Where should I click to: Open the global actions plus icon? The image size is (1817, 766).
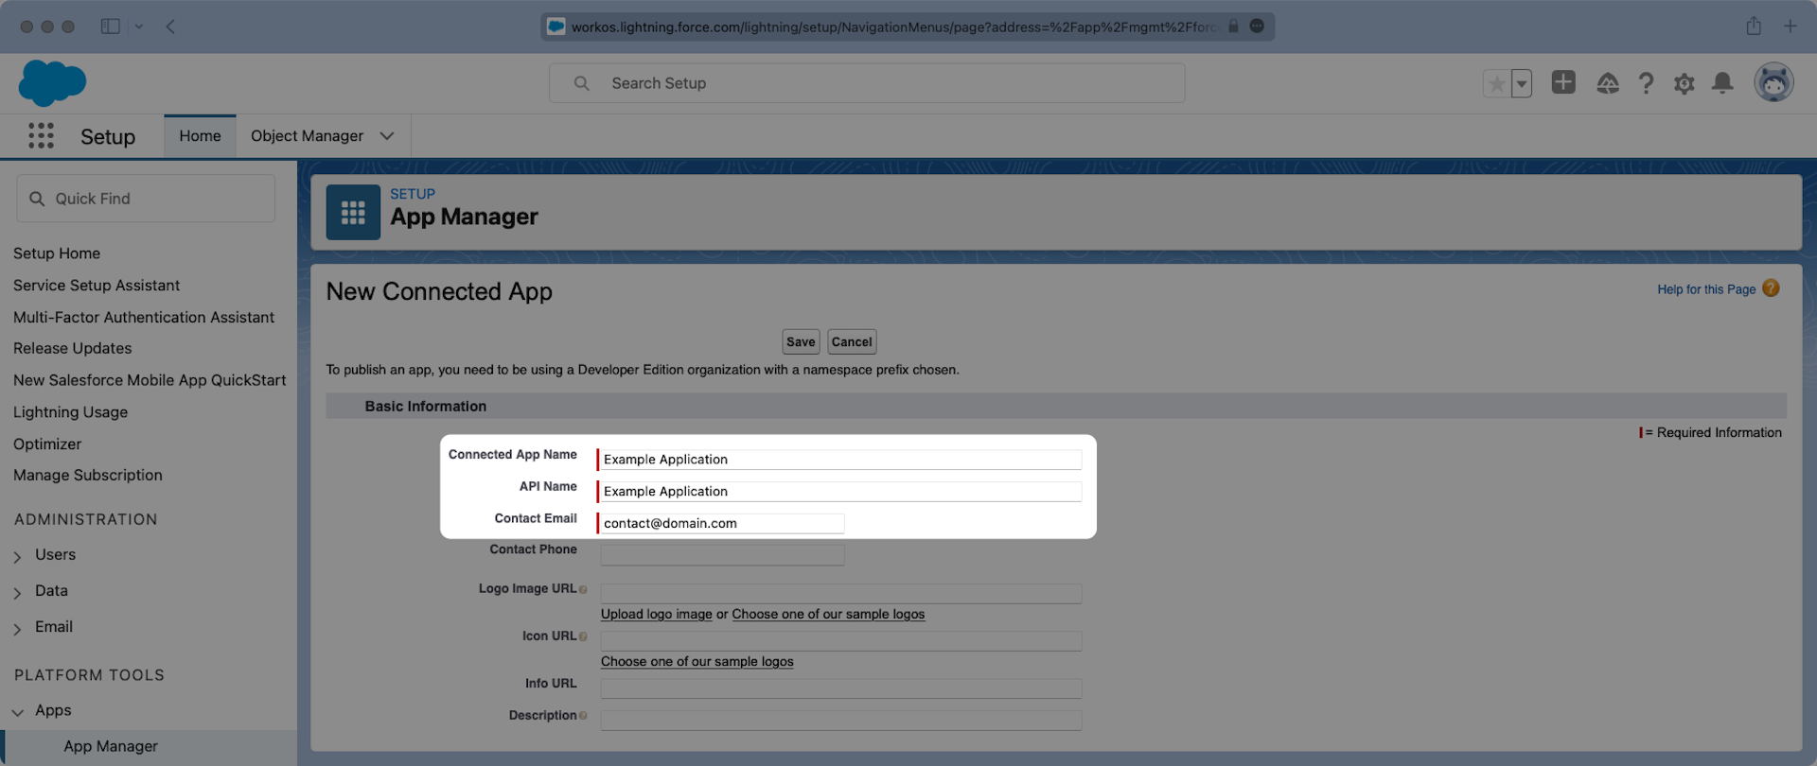(x=1563, y=83)
